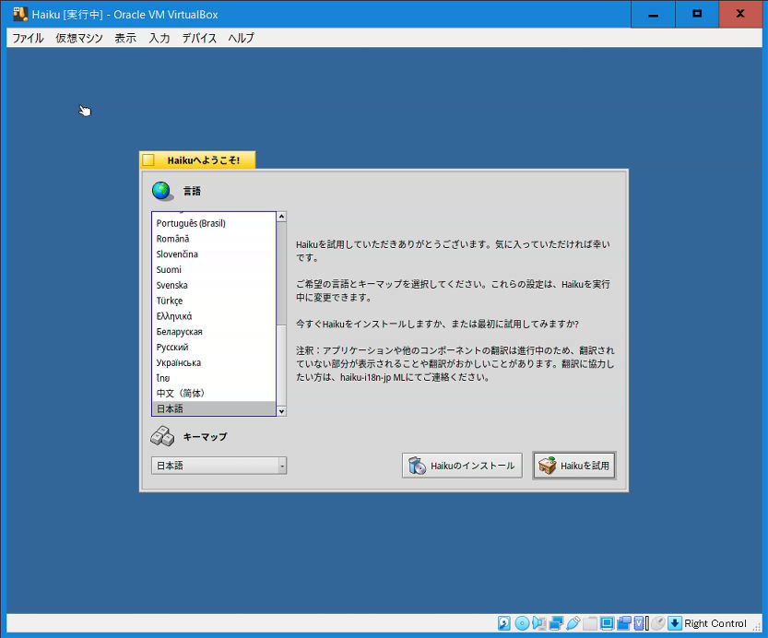Select 日本語 in language list

coord(214,408)
